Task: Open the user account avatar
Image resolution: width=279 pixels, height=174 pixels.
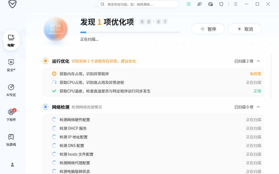Action: (12, 165)
